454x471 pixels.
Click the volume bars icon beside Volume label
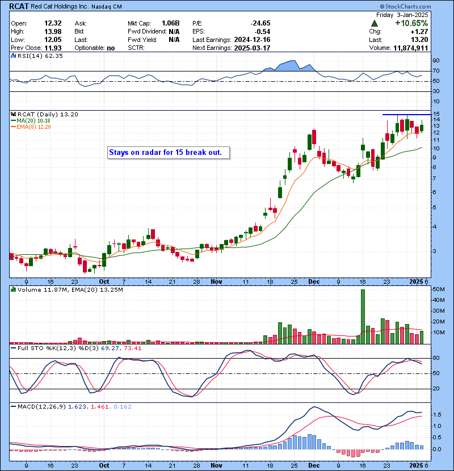tap(13, 289)
